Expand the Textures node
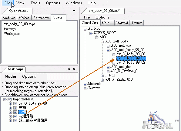The width and height of the screenshot is (181, 131). 85,89
